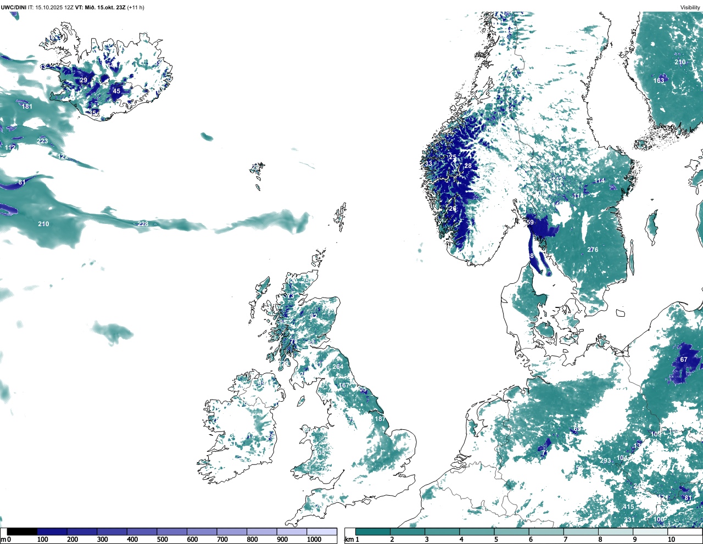Click value 122 in the Atlantic
The height and width of the screenshot is (544, 703).
tap(63, 156)
